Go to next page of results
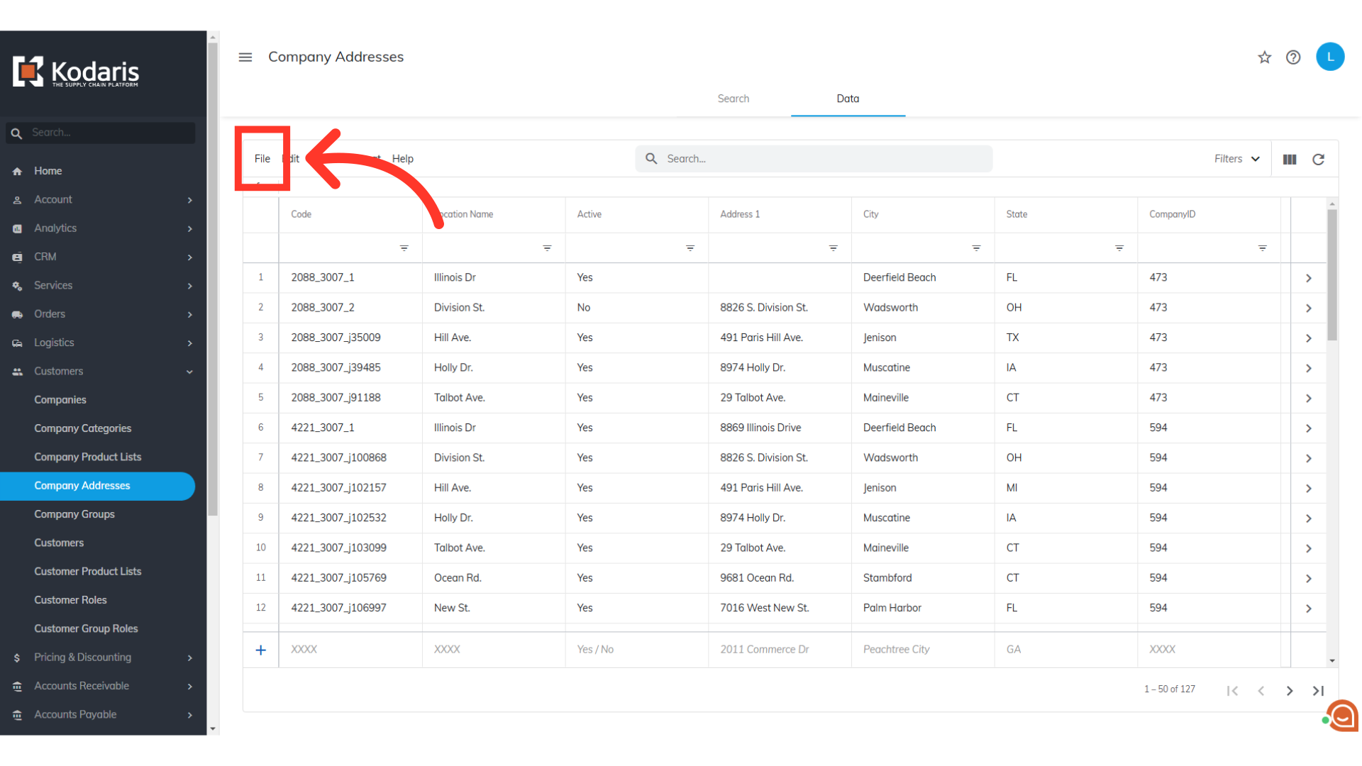 click(x=1290, y=691)
